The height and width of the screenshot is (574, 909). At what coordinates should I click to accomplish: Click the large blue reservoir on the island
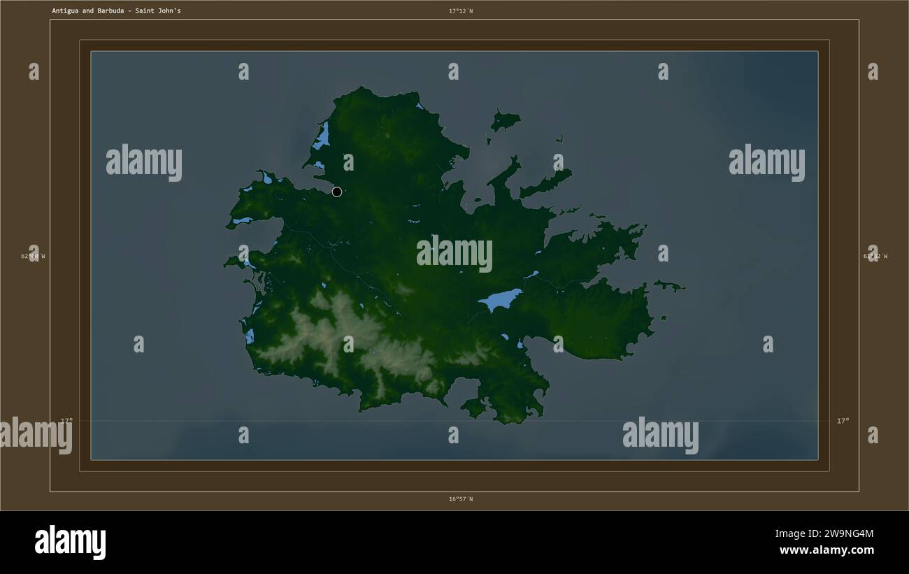(x=500, y=300)
